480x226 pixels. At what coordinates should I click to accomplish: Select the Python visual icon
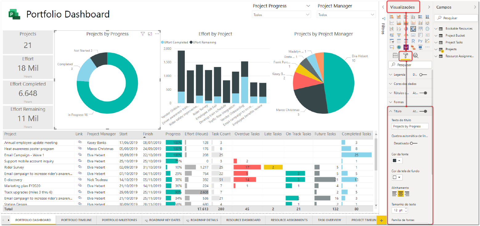pos(420,41)
